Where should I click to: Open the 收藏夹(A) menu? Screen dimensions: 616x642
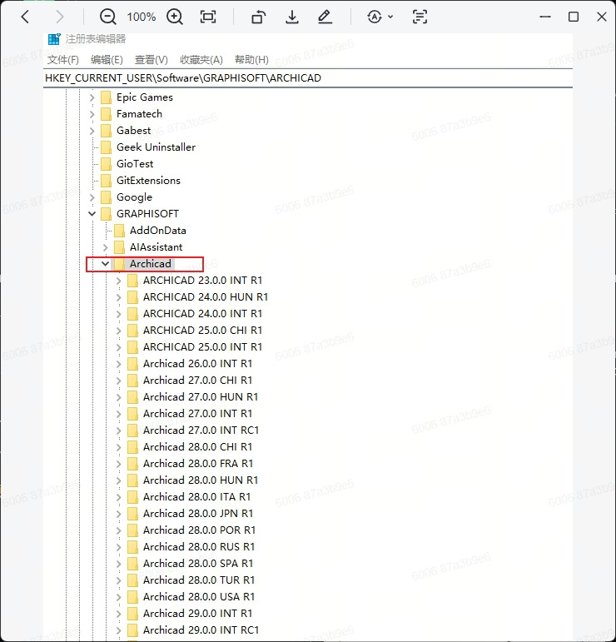(x=201, y=60)
